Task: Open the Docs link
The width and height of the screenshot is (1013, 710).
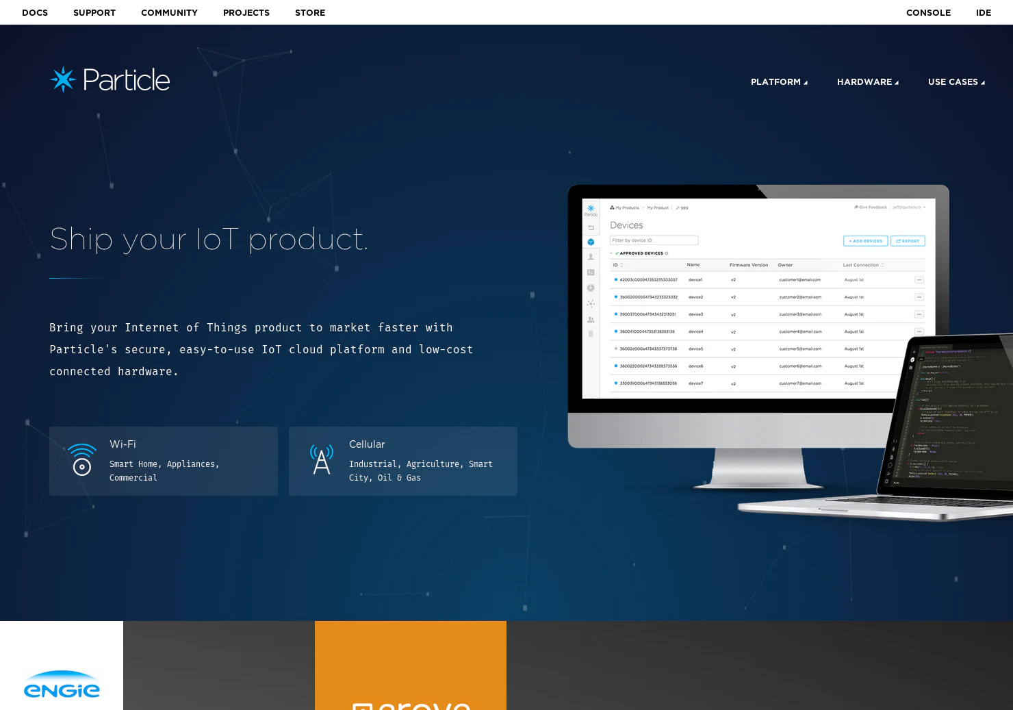Action: point(35,12)
